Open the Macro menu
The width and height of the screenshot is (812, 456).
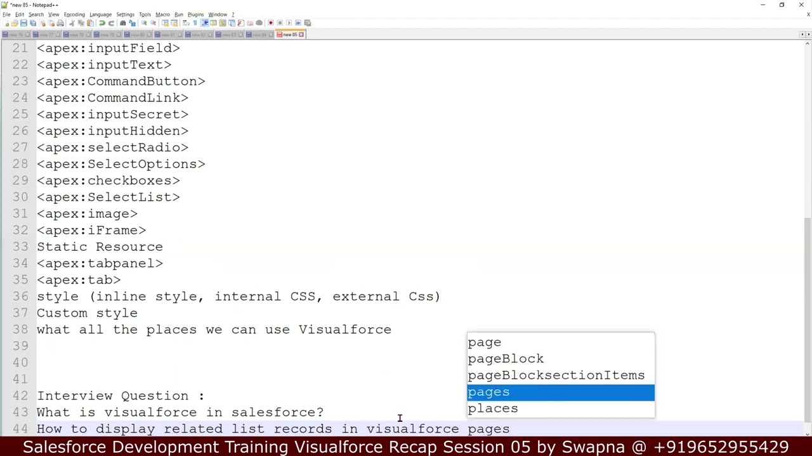point(162,14)
